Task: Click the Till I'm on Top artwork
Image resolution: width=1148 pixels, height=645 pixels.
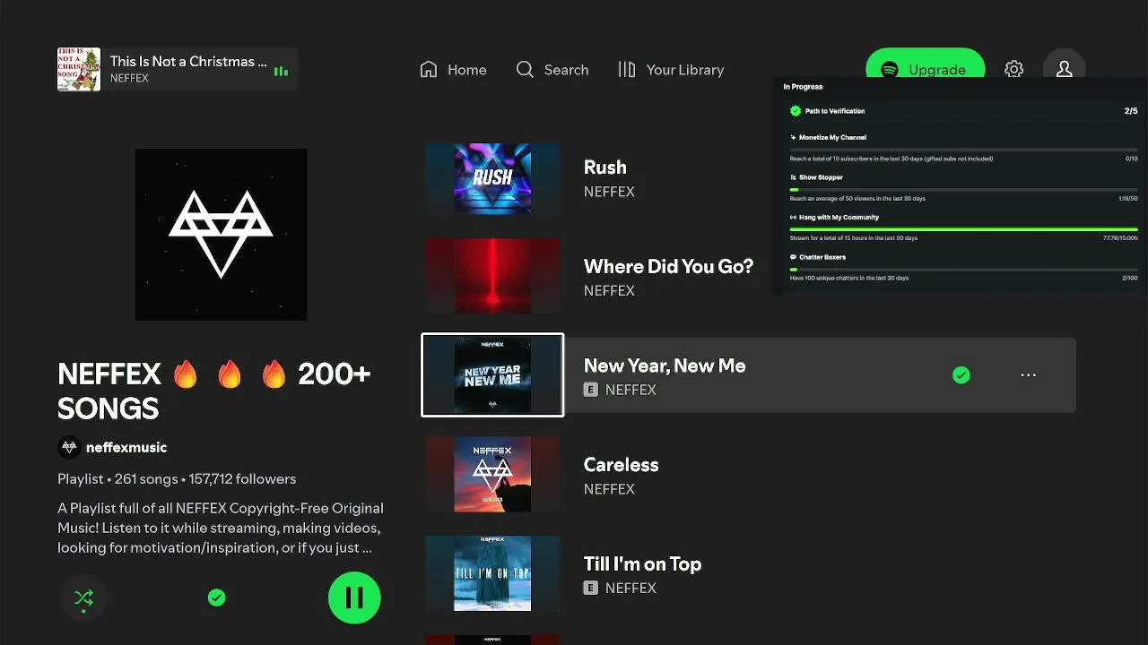Action: (x=492, y=574)
